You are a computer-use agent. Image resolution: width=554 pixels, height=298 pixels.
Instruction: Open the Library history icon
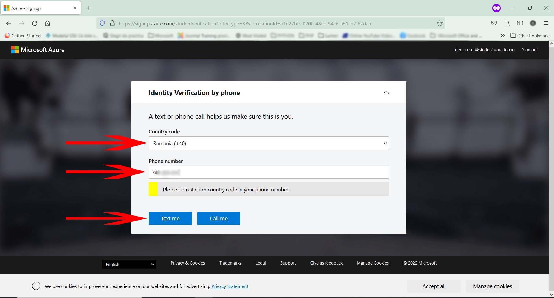tap(507, 23)
